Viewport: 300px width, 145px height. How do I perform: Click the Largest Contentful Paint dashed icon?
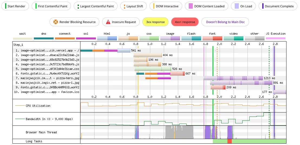[78, 6]
